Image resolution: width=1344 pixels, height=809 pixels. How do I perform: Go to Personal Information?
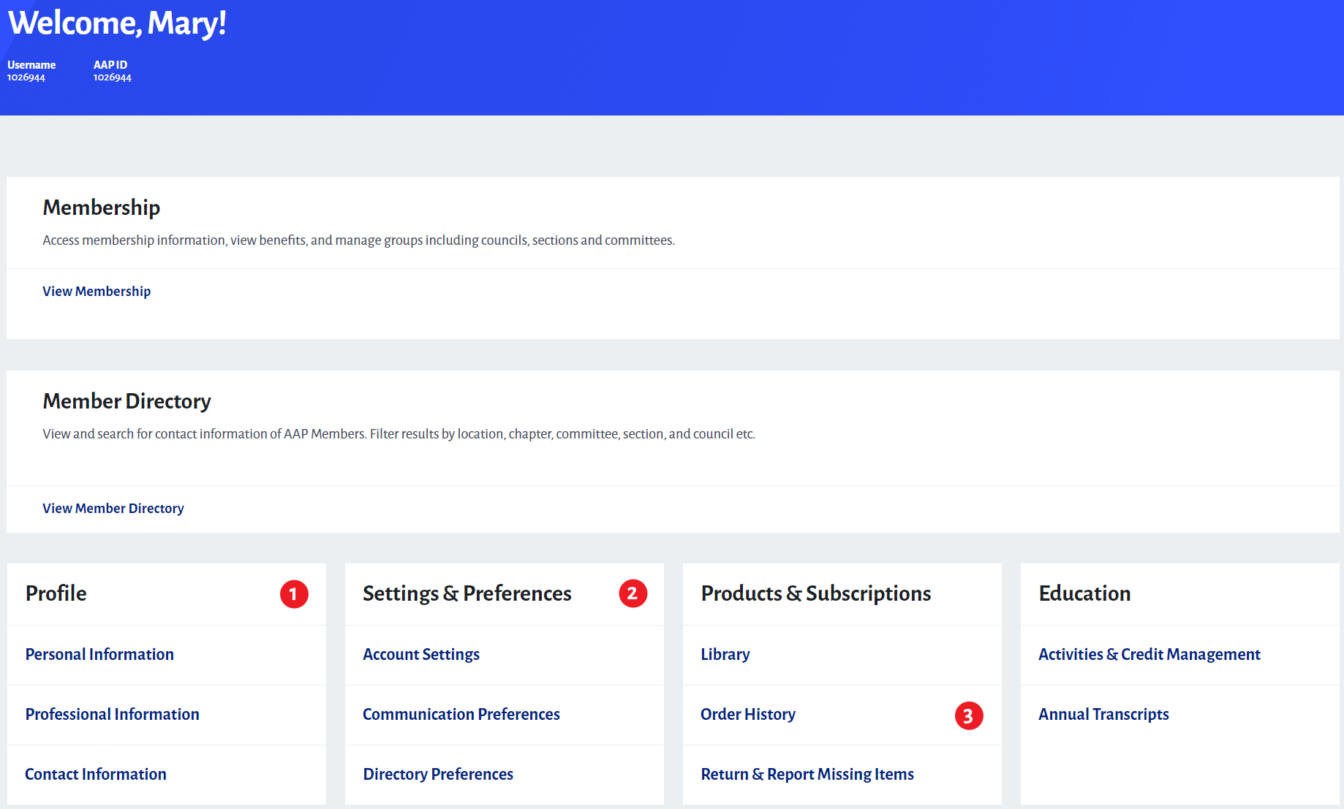pos(99,654)
